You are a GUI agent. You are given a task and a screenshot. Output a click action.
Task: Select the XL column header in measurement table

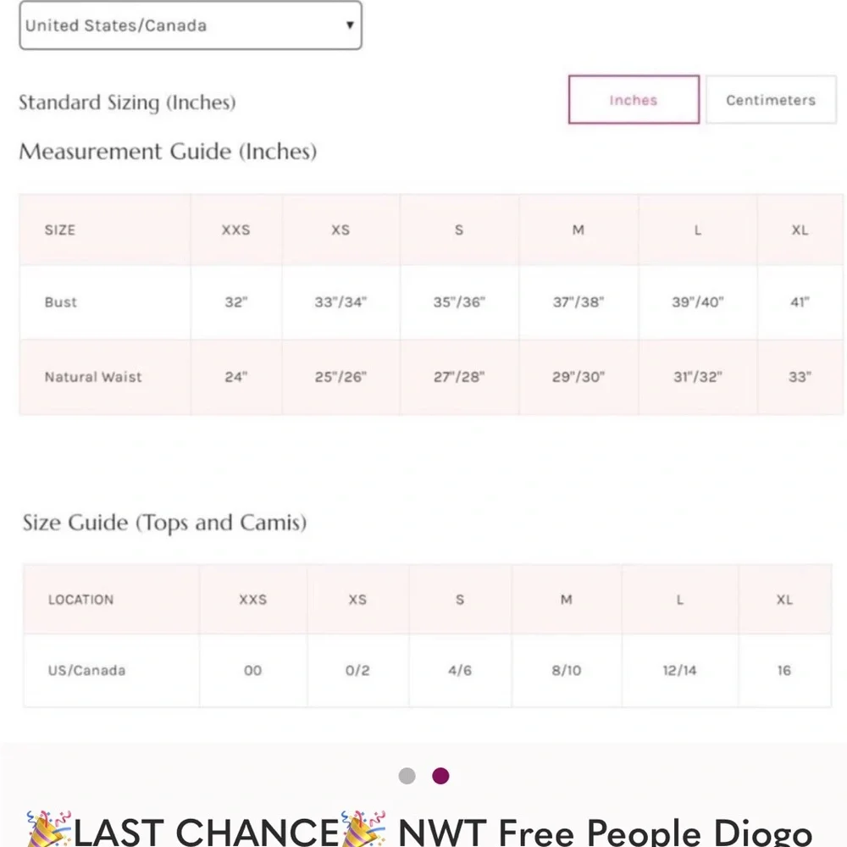[800, 230]
